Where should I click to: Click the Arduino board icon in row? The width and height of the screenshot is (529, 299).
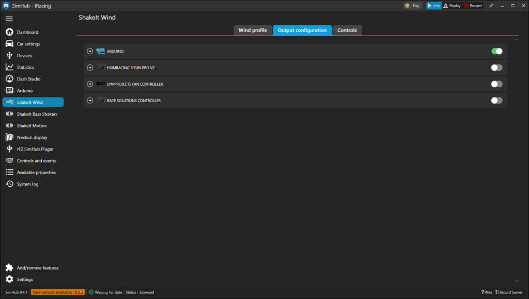(101, 51)
